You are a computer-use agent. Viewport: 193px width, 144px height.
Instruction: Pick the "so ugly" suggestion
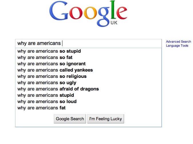(x=47, y=83)
